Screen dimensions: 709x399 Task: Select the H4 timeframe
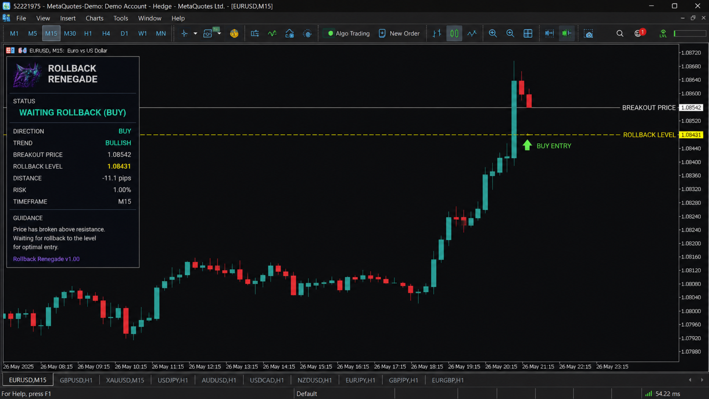[106, 33]
